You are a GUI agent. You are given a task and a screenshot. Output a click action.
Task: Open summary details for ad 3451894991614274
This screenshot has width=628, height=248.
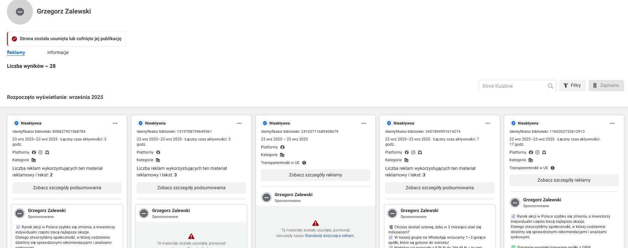tap(440, 188)
